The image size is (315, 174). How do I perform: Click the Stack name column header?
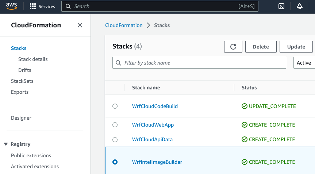point(146,88)
